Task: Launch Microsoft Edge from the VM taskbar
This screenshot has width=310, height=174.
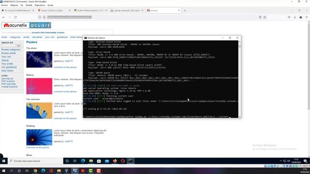Action: point(83,161)
